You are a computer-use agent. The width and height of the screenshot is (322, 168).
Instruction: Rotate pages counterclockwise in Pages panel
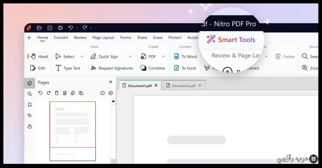(40, 93)
